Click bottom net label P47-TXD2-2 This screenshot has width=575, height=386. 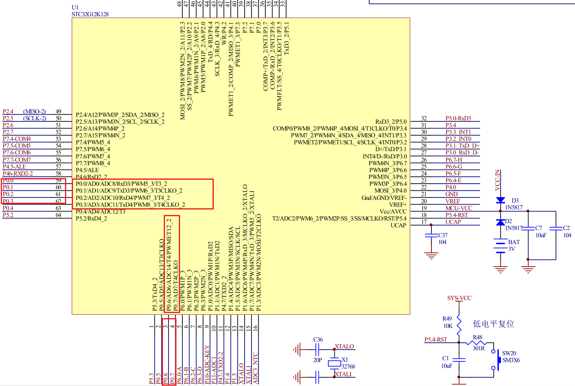tap(220, 367)
